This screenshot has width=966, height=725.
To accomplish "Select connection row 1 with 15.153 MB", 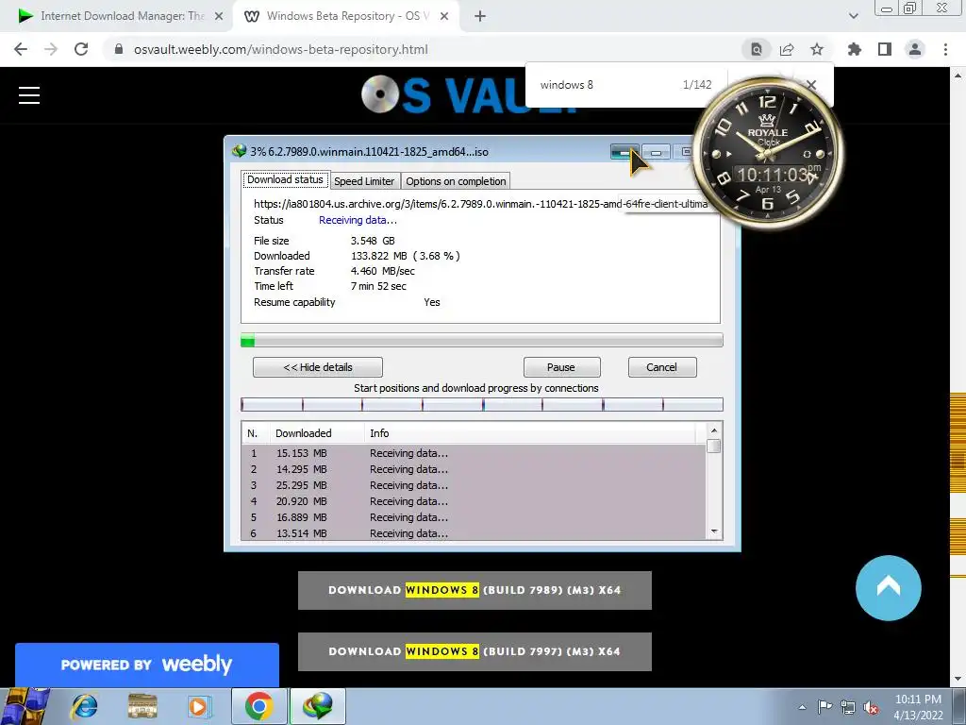I will pyautogui.click(x=474, y=453).
